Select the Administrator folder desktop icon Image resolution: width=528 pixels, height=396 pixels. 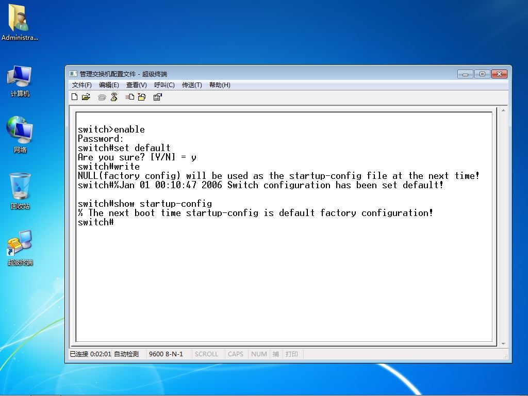[x=20, y=22]
